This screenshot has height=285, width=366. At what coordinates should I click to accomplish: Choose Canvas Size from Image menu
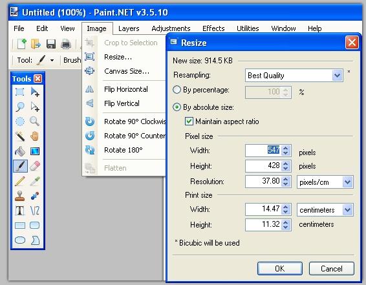tap(127, 71)
